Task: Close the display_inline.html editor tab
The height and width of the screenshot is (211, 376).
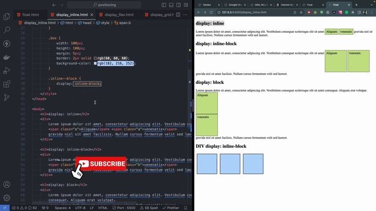Action: 92,15
